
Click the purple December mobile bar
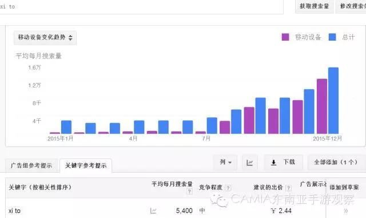[321, 106]
